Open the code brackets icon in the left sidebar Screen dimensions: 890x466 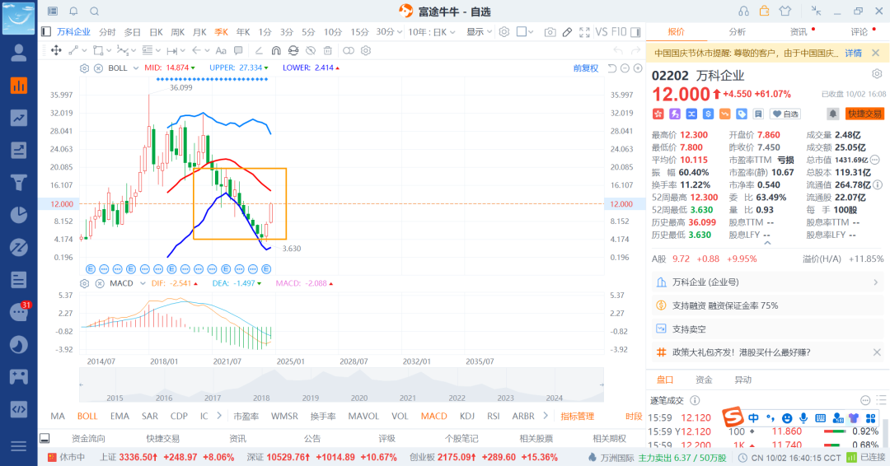coord(19,408)
